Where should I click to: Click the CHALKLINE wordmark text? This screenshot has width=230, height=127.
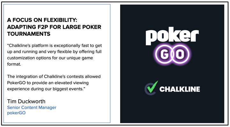[x=180, y=89]
